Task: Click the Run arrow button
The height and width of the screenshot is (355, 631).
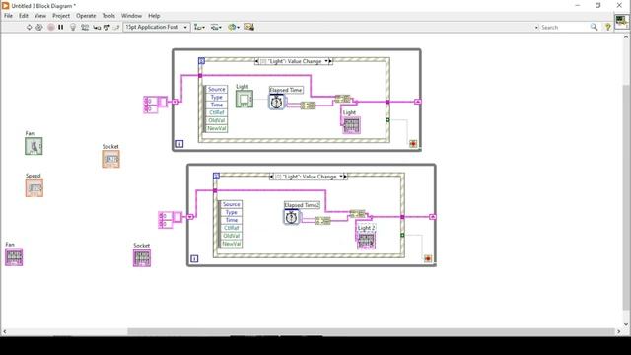Action: (29, 27)
